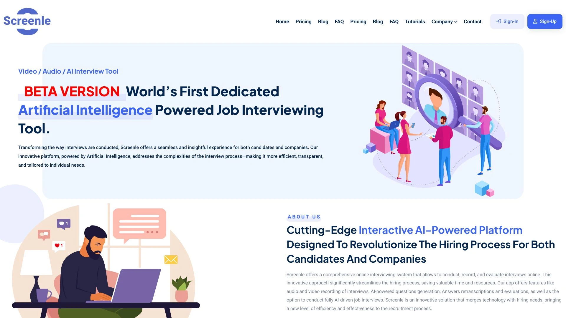Click the heart reaction icon in illustration
The image size is (566, 318).
point(59,245)
